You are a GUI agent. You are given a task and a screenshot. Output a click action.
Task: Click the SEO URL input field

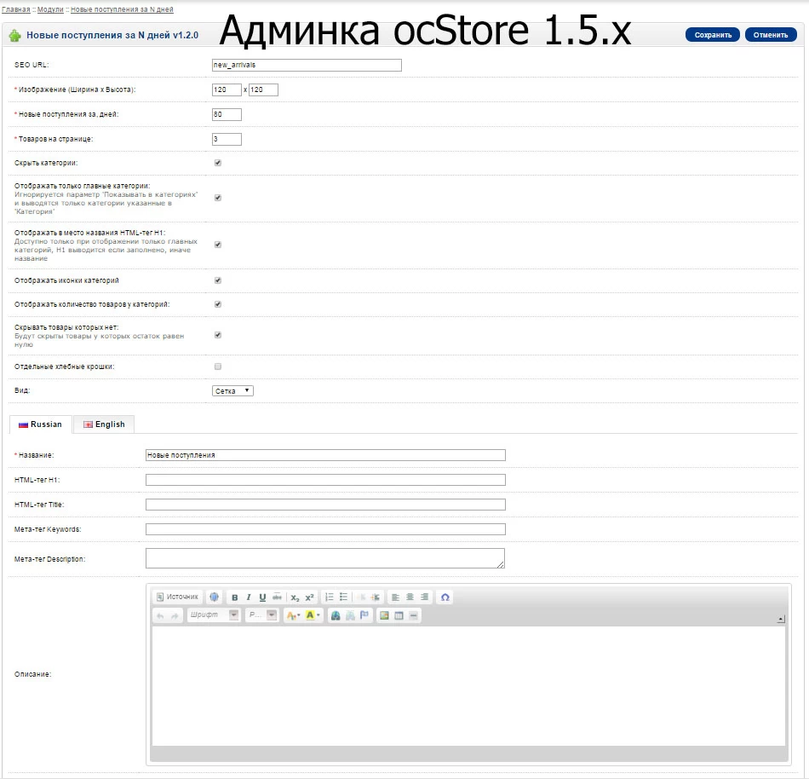pos(307,65)
